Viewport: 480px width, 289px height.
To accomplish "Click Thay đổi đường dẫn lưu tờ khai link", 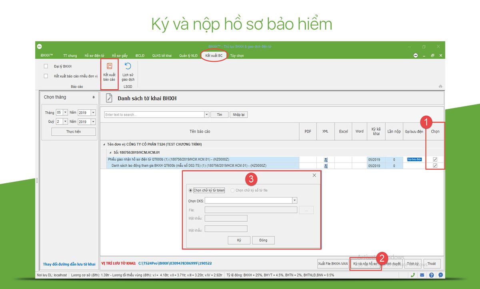I will click(69, 264).
